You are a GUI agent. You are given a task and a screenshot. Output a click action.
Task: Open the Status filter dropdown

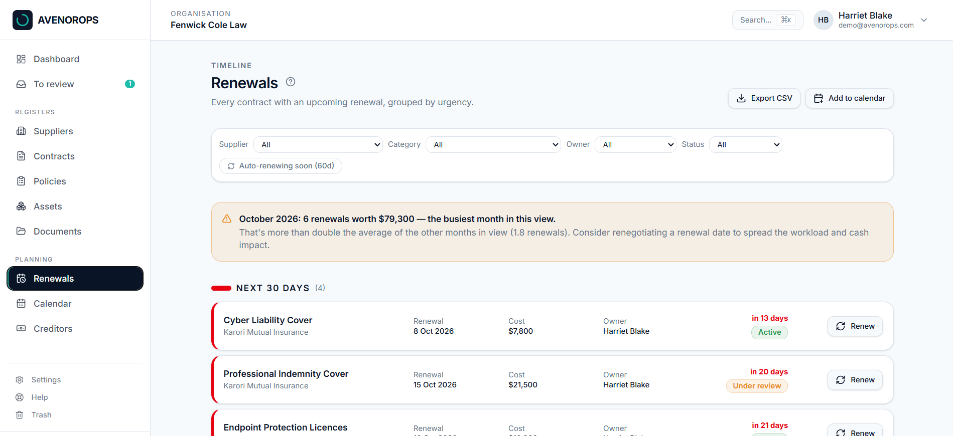[746, 145]
